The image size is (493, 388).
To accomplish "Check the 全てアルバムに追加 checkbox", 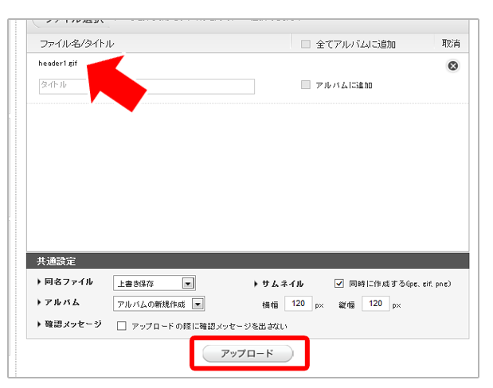I will (x=306, y=45).
